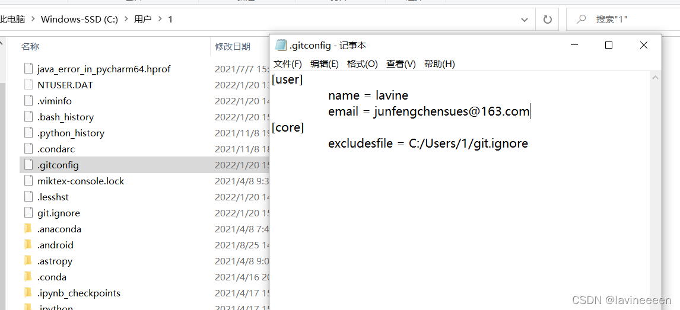The width and height of the screenshot is (680, 310).
Task: Select the .astropy folder name
Action: click(55, 261)
